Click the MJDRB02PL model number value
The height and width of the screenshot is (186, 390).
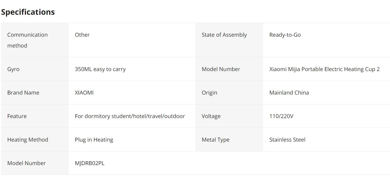(90, 163)
